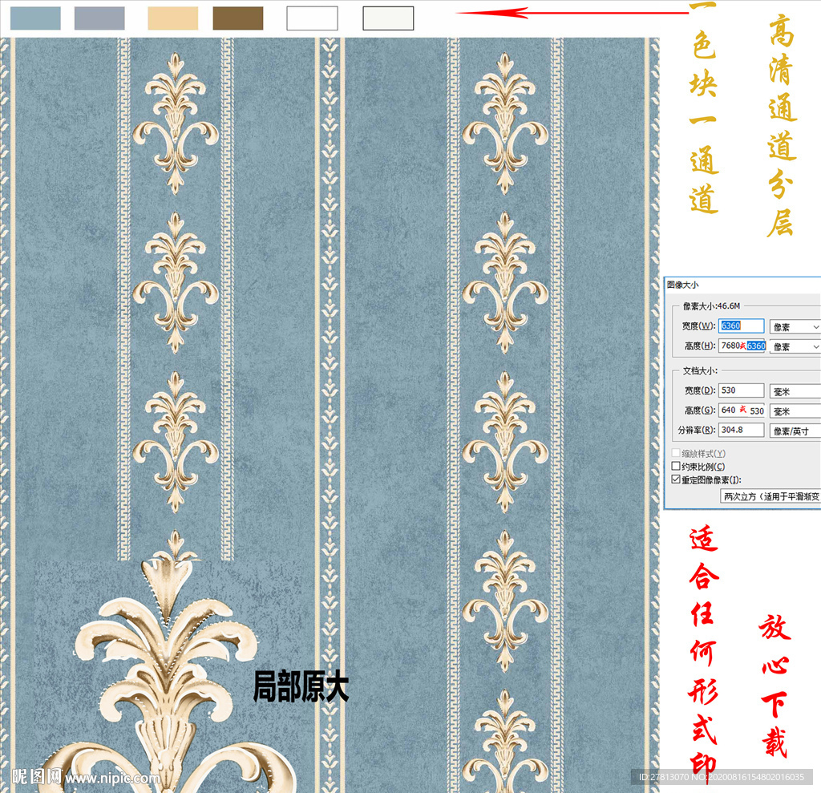Click the resolution field showing 304.8
Screen dimensions: 821x793
[x=741, y=430]
